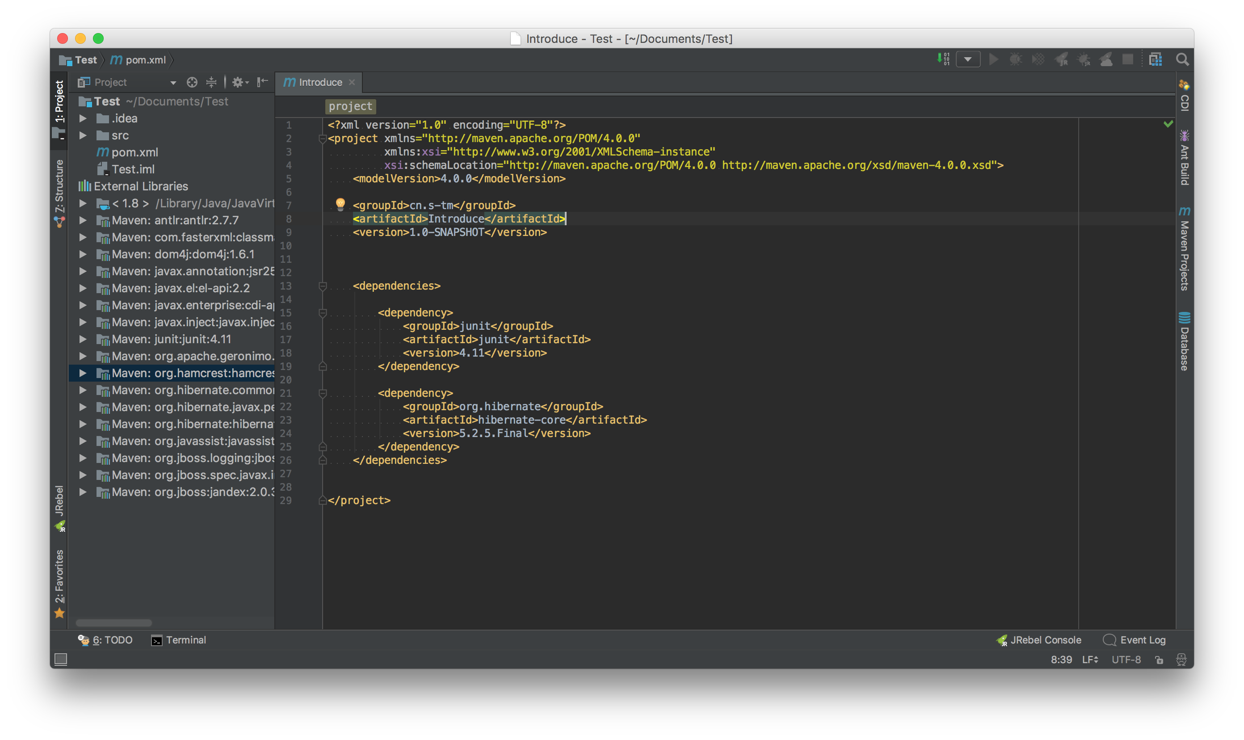Open the Event Log tab

[1135, 640]
